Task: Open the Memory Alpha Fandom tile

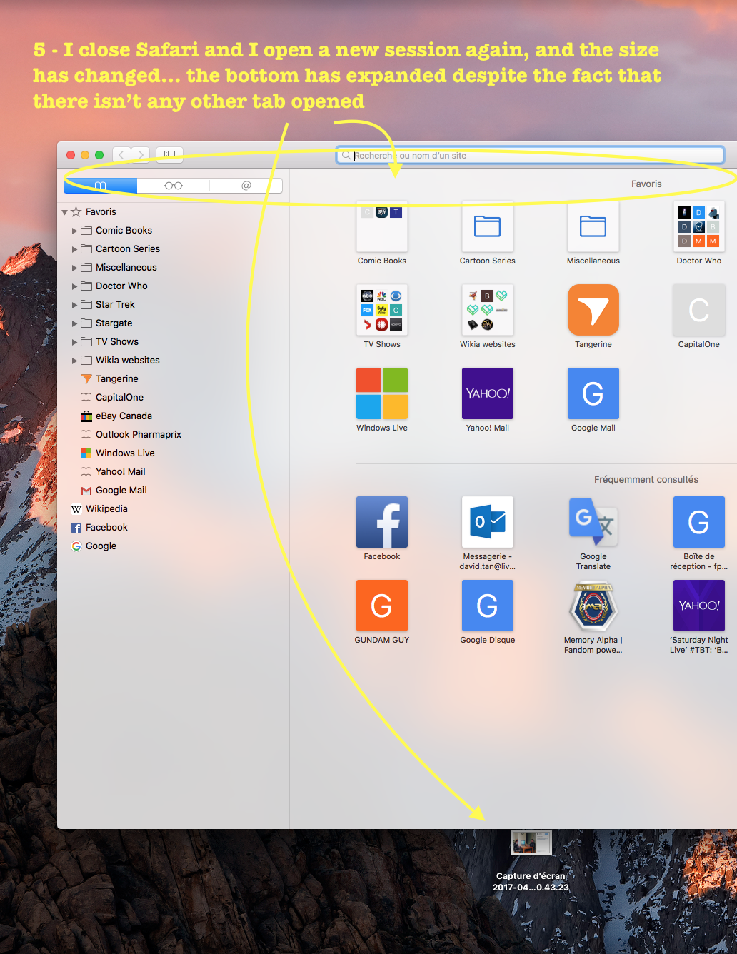Action: (x=593, y=606)
